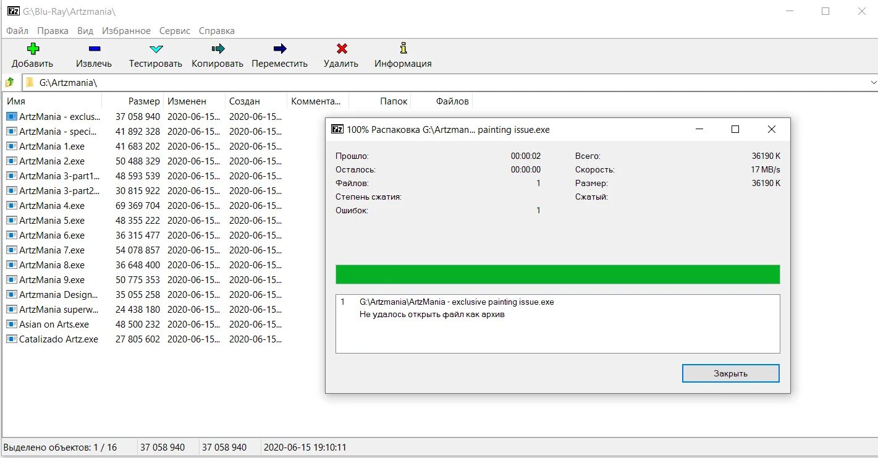Open the Правка menu
Screen dimensions: 878x458
coord(53,30)
